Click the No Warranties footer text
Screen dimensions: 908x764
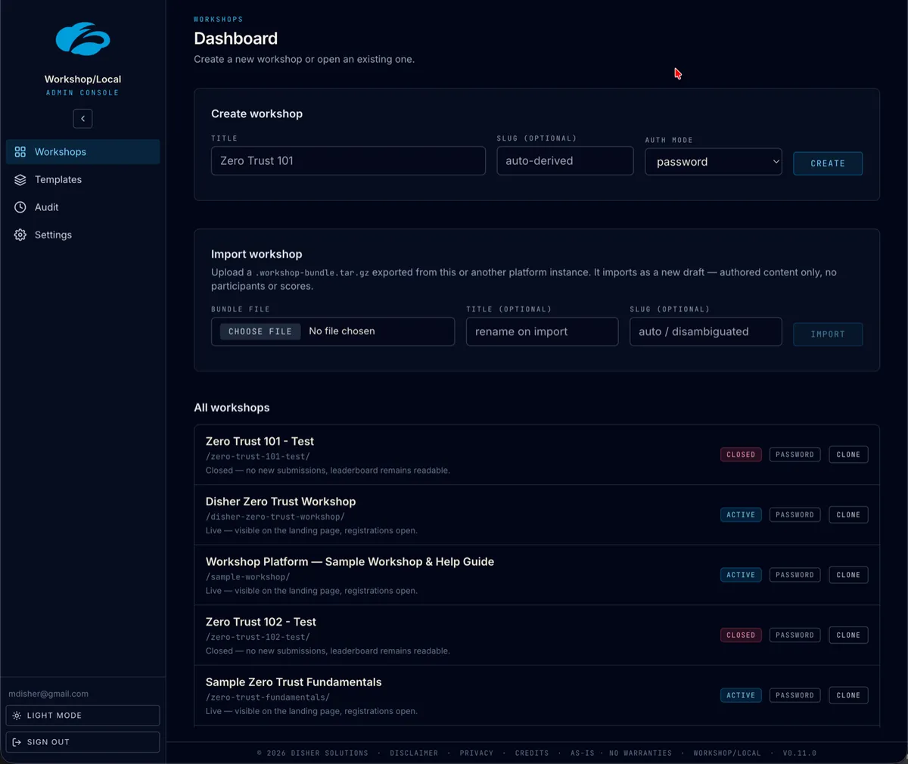click(x=640, y=753)
